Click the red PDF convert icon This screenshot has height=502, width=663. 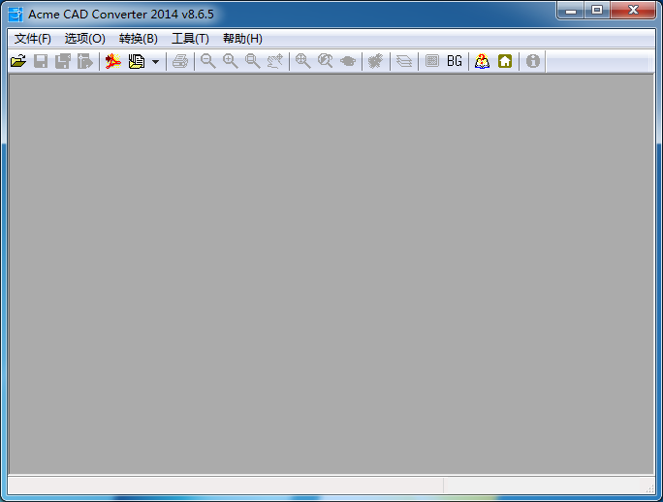[x=112, y=61]
